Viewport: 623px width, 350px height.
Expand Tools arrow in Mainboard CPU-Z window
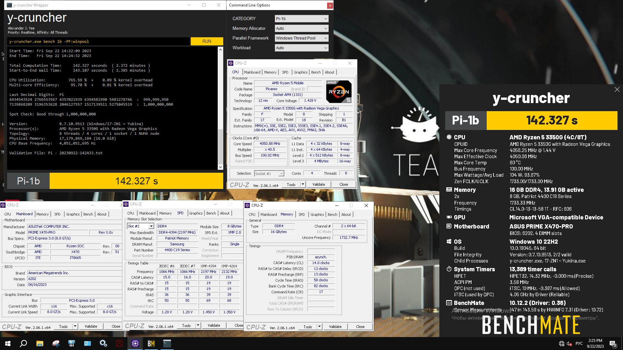pos(75,326)
